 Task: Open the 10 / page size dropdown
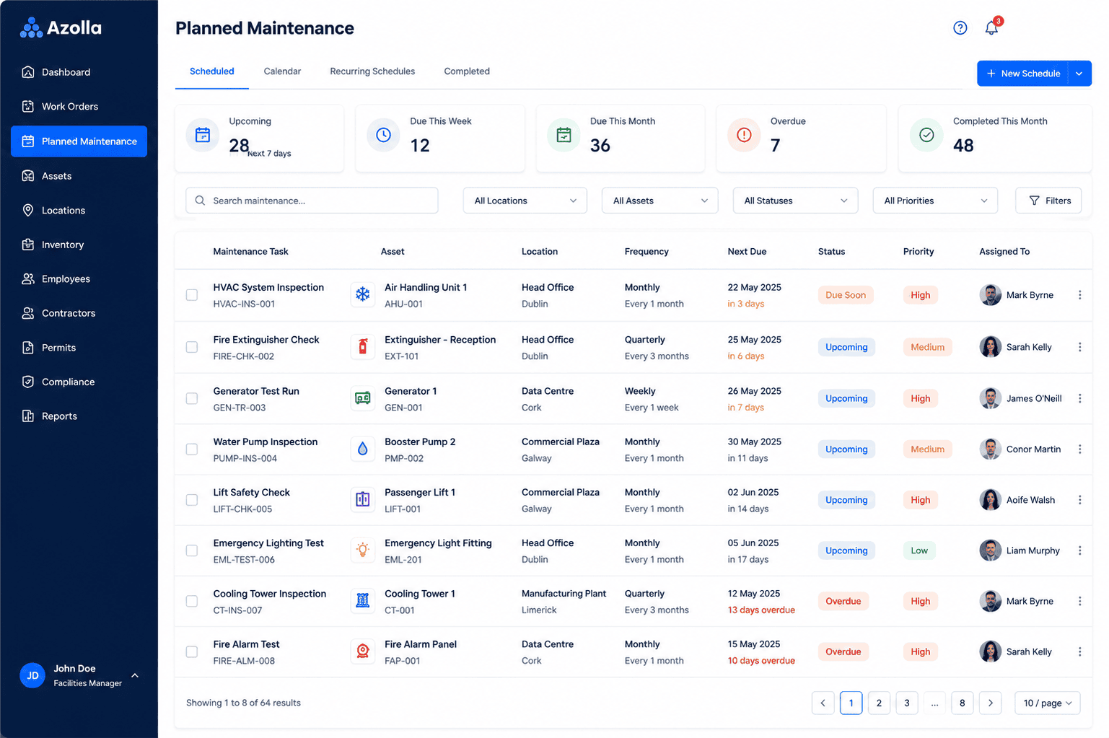pos(1047,703)
